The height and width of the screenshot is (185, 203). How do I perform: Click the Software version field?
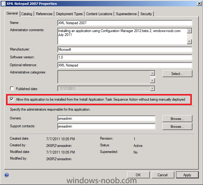point(125,57)
